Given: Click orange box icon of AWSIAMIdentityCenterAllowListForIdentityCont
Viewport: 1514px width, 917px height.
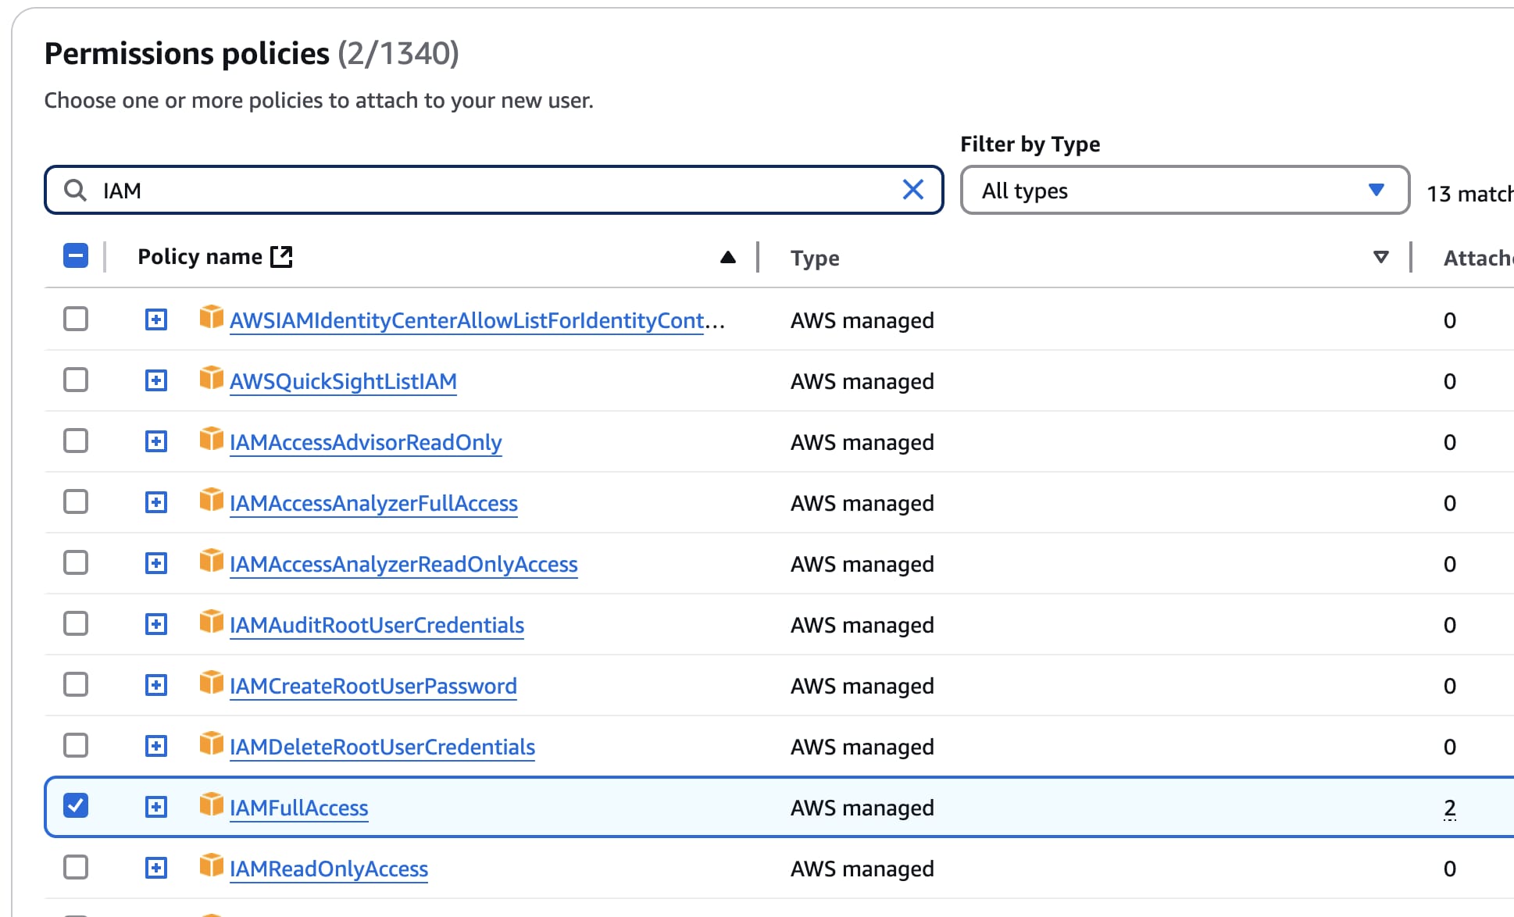Looking at the screenshot, I should tap(211, 317).
